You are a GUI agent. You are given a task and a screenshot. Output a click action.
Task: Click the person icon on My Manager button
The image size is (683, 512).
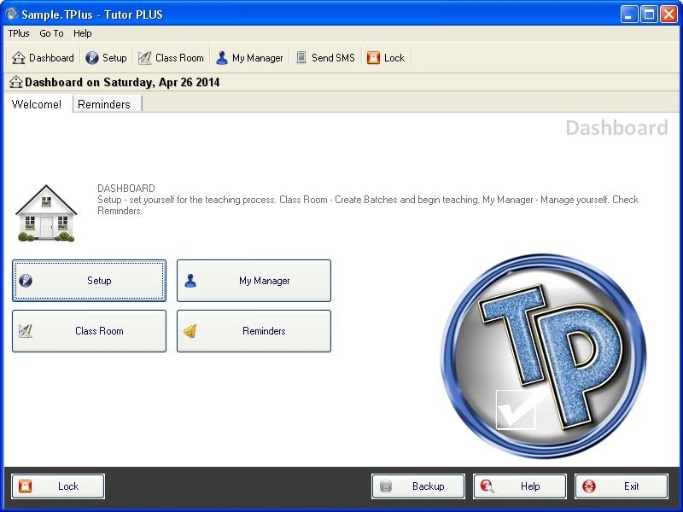(x=190, y=281)
